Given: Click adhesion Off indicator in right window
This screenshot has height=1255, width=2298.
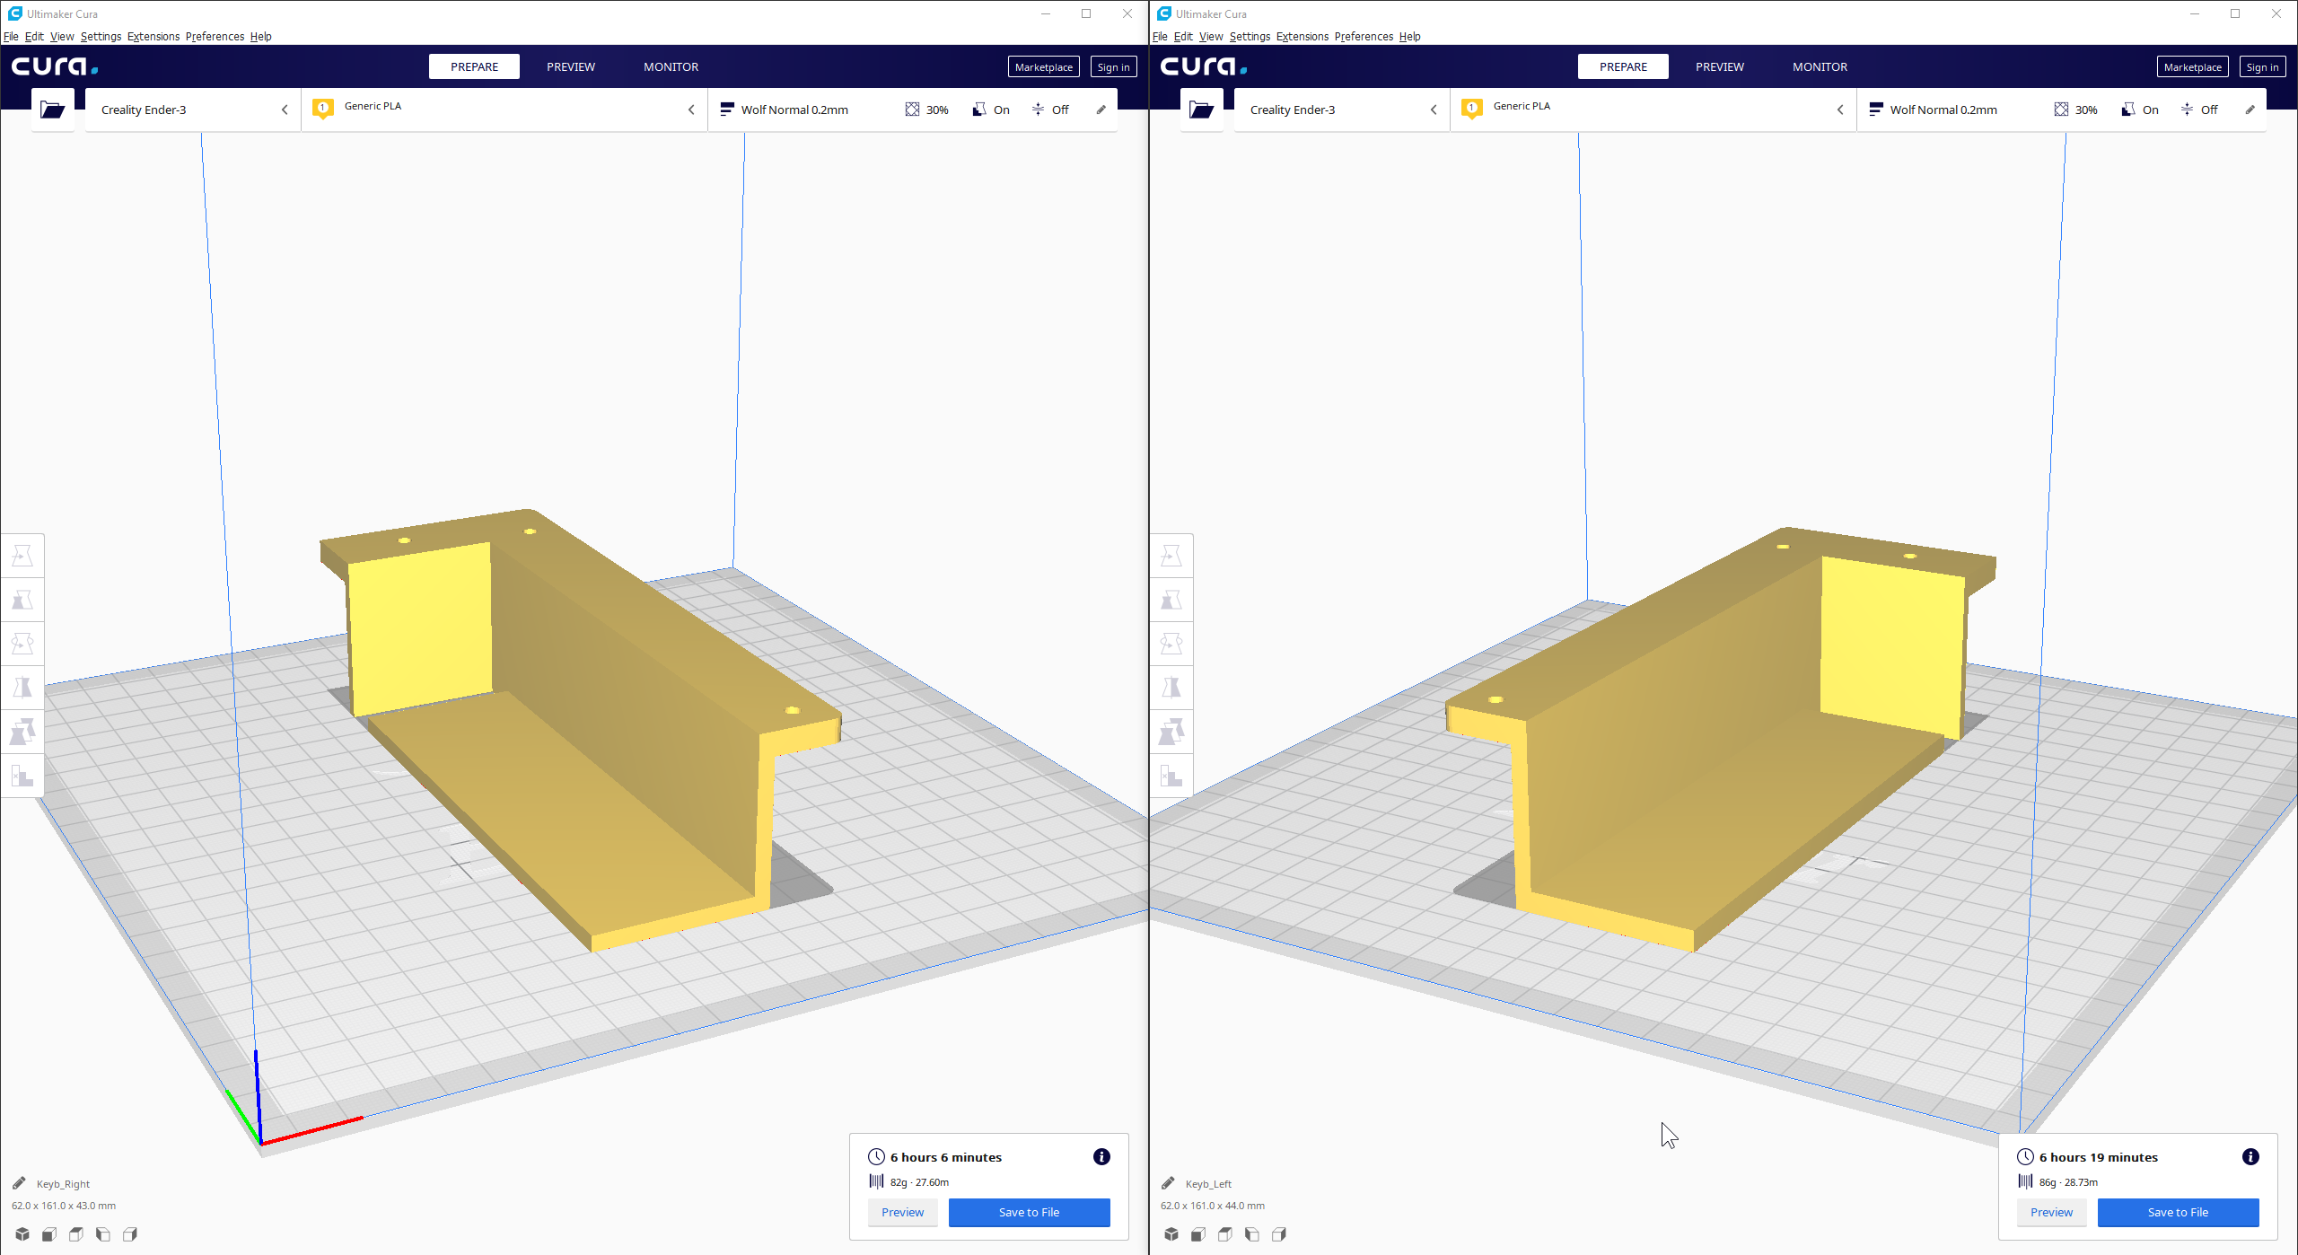Looking at the screenshot, I should click(x=2199, y=110).
